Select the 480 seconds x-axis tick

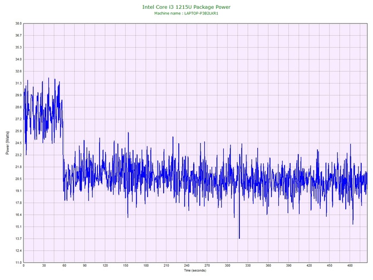tap(350, 266)
